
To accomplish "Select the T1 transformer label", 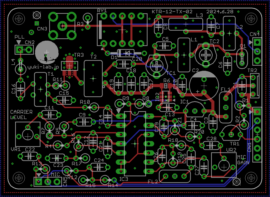I will coord(51,74).
